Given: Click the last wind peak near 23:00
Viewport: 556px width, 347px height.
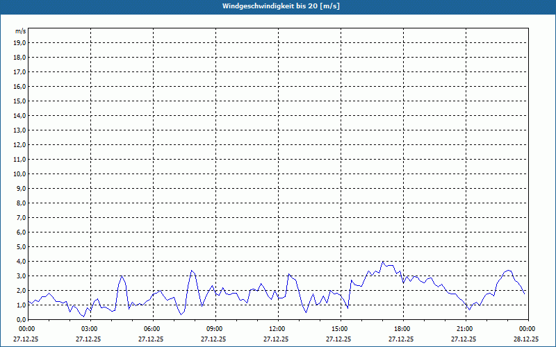Looking at the screenshot, I should coord(508,271).
